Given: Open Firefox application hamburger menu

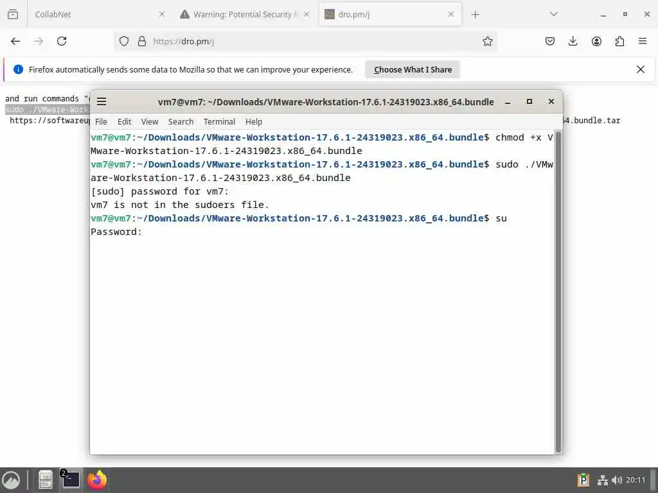Looking at the screenshot, I should (643, 41).
